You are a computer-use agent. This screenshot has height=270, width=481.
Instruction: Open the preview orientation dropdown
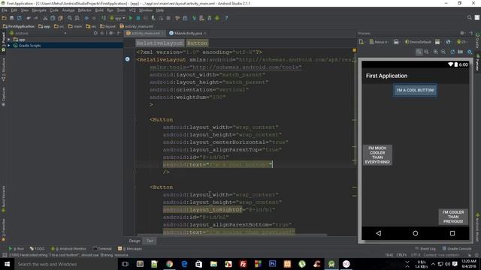397,42
